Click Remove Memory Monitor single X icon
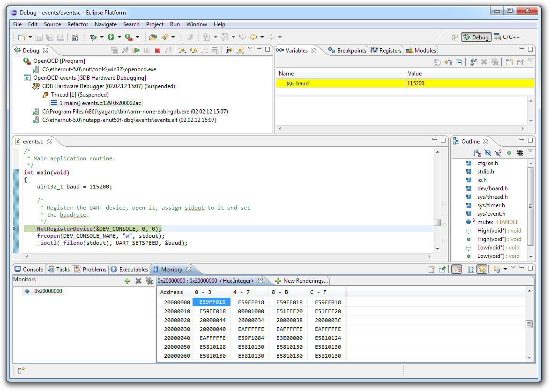The height and width of the screenshot is (391, 550). coord(138,281)
